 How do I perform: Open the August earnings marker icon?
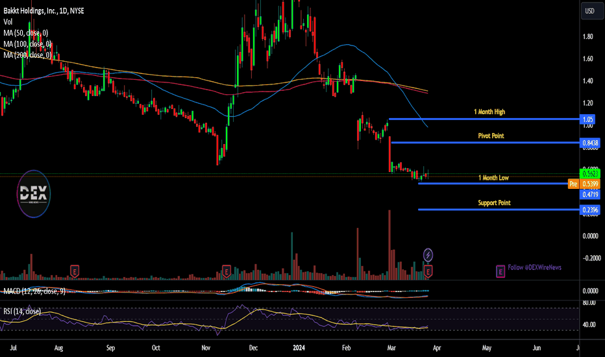75,271
